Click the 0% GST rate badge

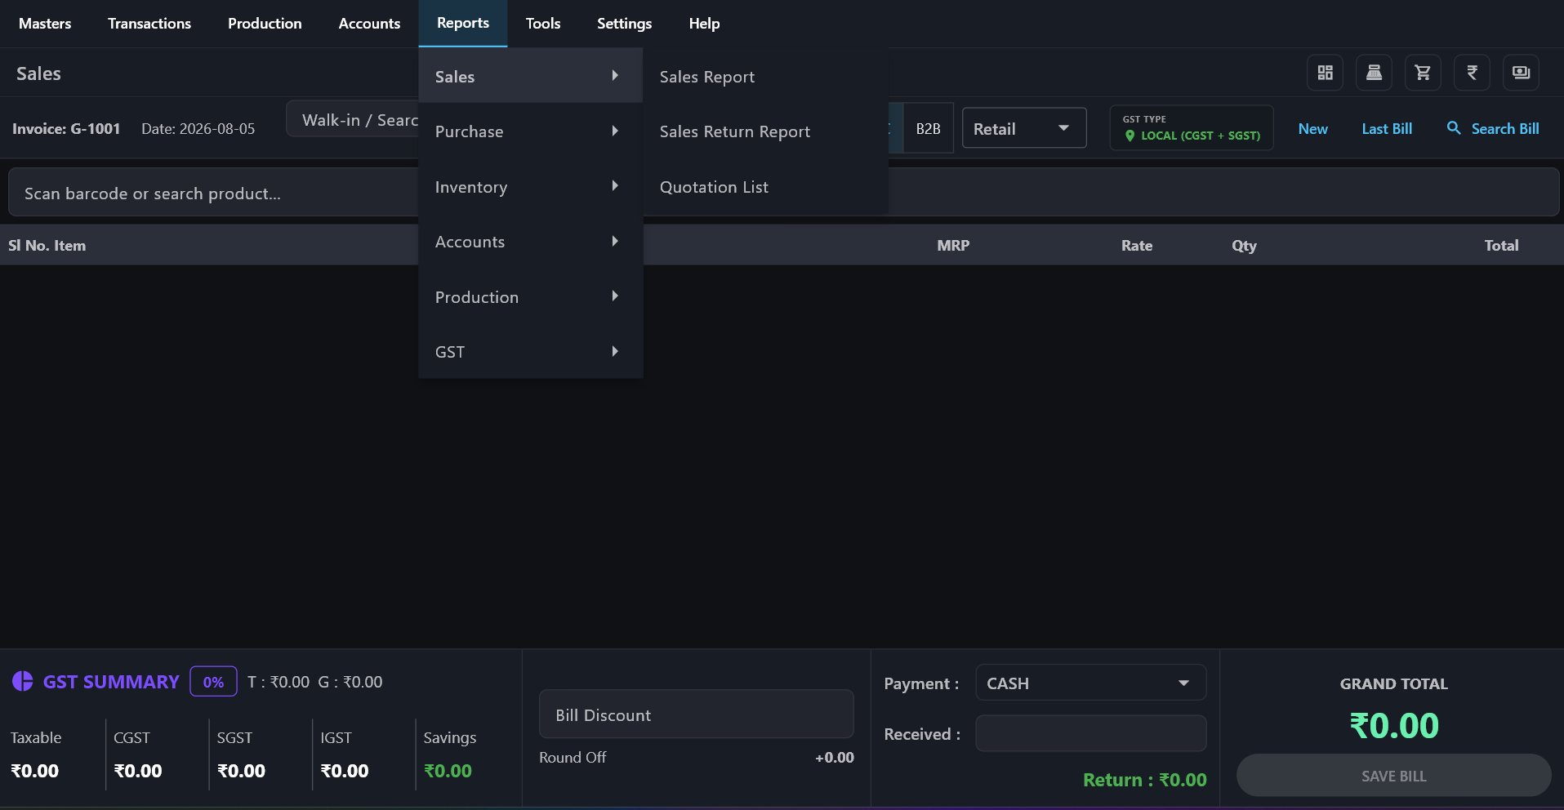[213, 681]
